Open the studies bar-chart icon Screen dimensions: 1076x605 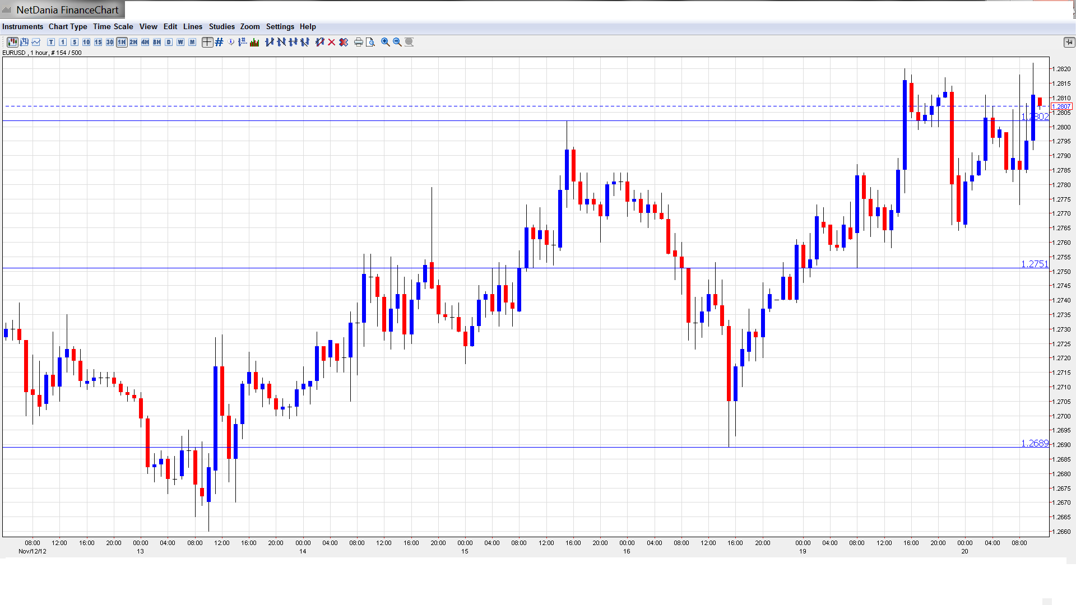click(x=254, y=42)
